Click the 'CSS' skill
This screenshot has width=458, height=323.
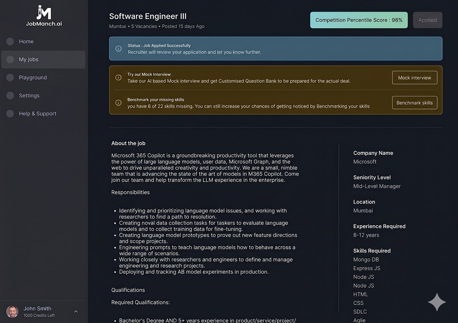click(358, 303)
